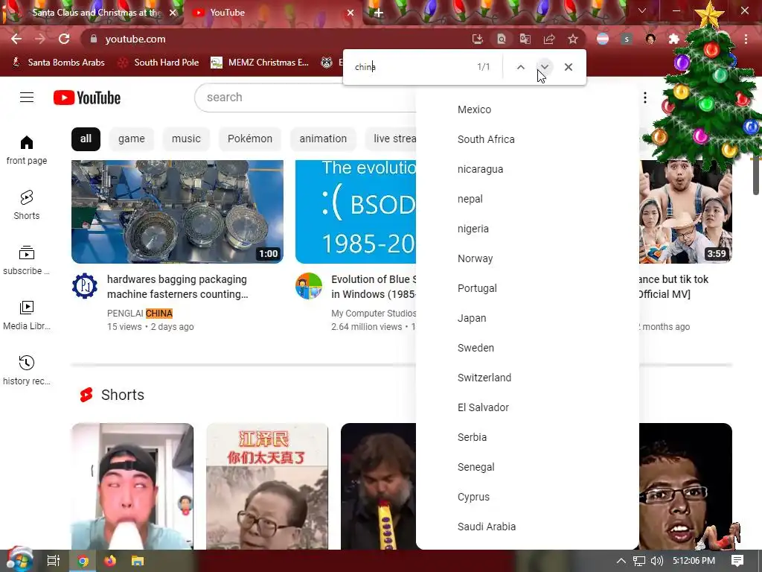Choose Norway from the country list
762x572 pixels.
(x=528, y=258)
